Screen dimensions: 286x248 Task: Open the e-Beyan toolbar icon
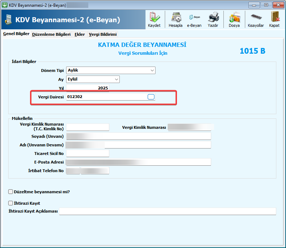tap(194, 19)
